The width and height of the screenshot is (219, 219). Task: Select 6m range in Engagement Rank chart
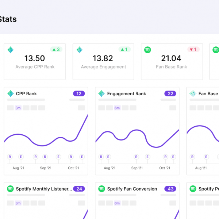(117, 108)
